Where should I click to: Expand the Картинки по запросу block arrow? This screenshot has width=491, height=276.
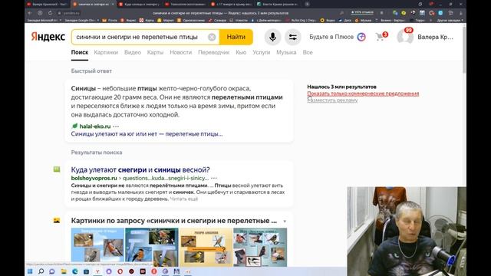coord(285,222)
